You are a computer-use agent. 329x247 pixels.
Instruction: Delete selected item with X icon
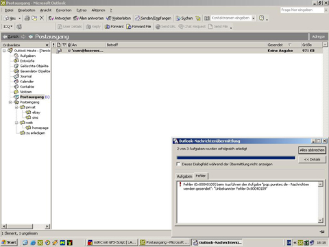(x=42, y=18)
